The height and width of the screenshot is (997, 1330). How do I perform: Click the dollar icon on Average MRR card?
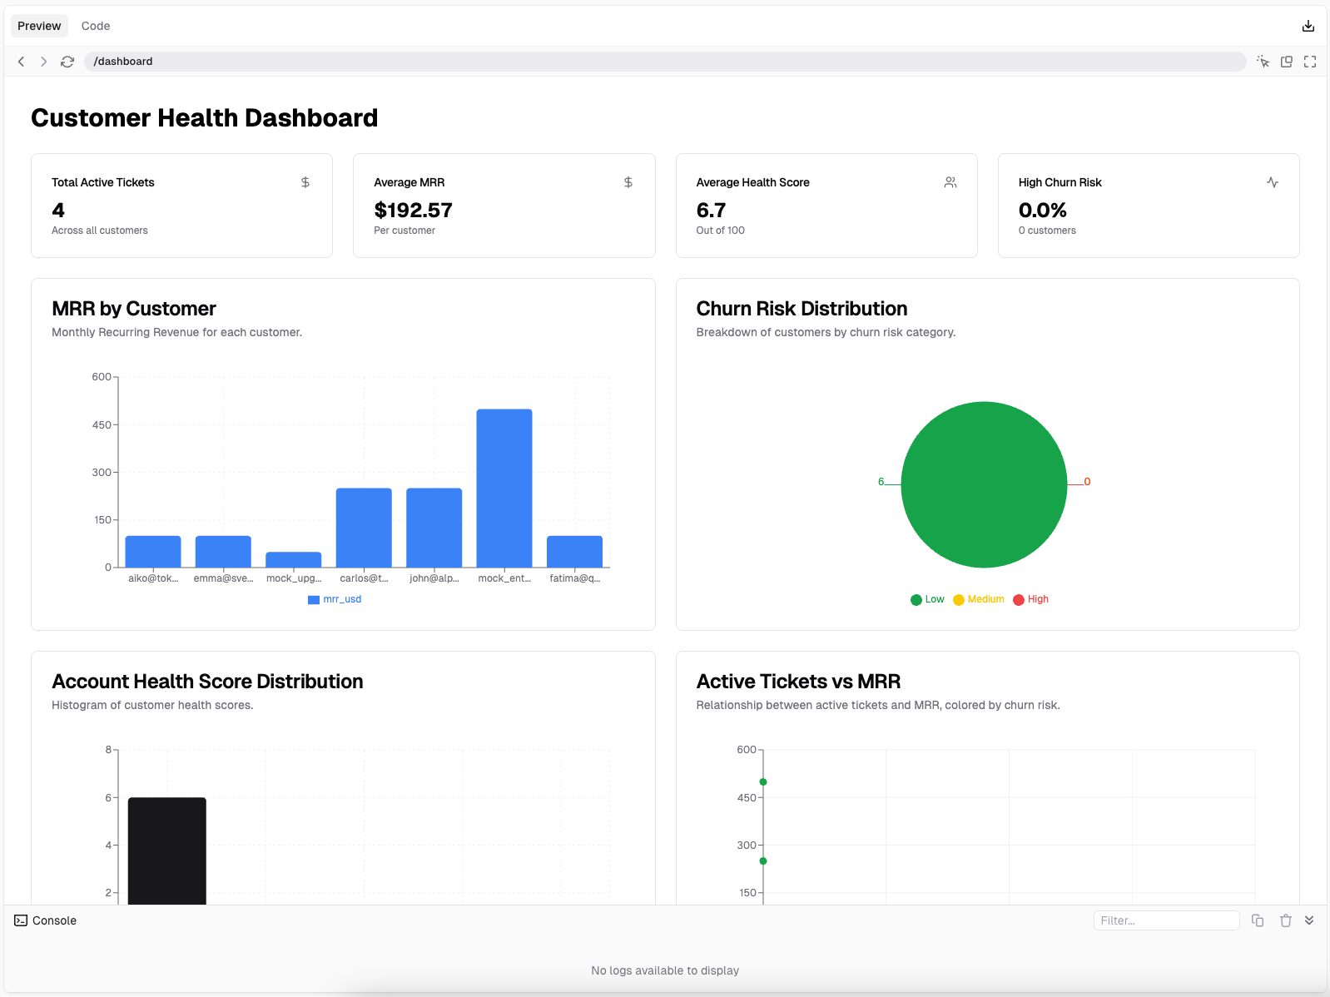coord(628,182)
